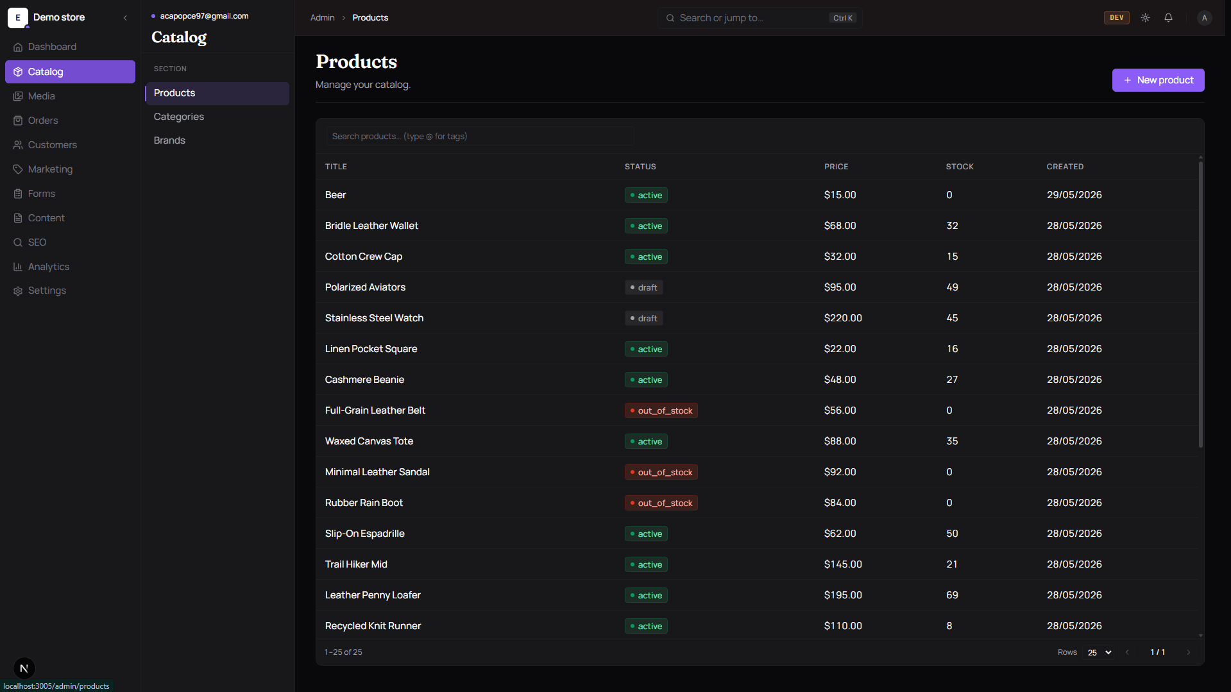Go to next page arrow in pagination
1231x692 pixels.
pos(1188,652)
